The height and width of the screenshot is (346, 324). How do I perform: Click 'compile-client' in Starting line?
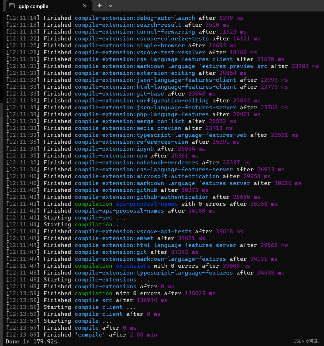click(x=98, y=307)
